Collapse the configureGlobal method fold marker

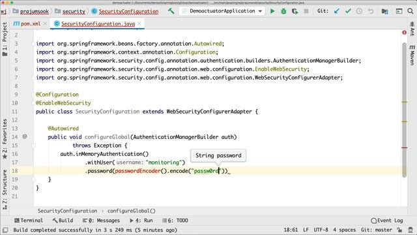34,146
